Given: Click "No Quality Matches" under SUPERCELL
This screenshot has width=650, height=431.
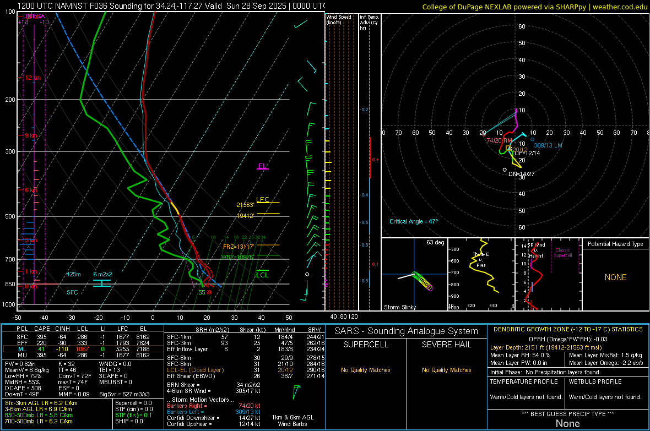Looking at the screenshot, I should tap(366, 370).
